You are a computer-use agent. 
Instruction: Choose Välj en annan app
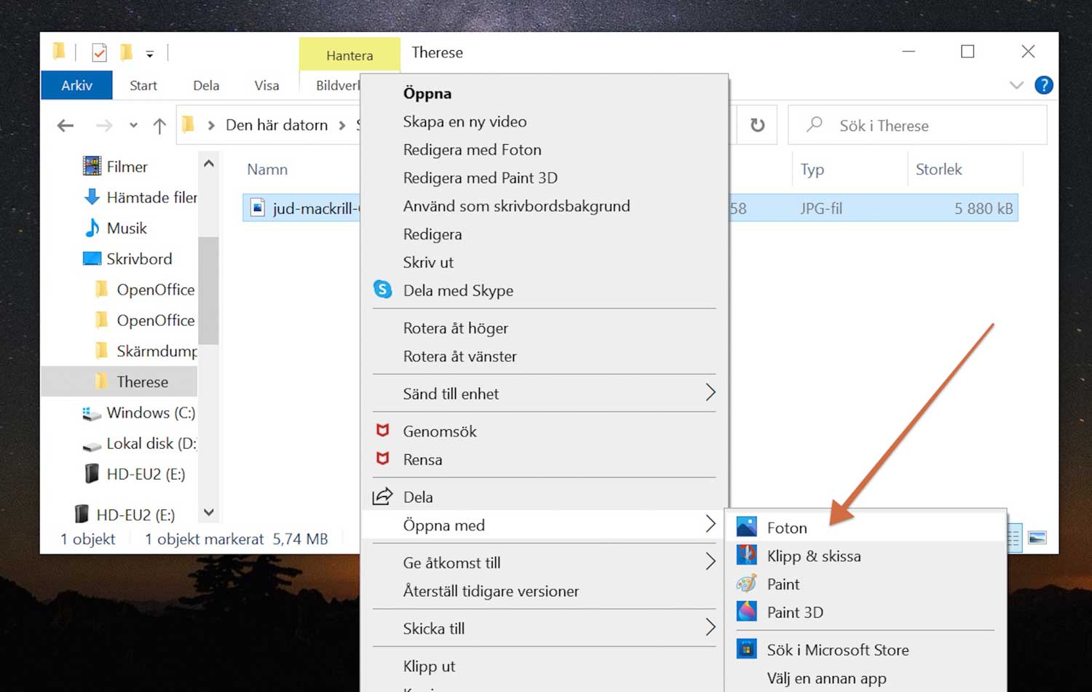click(x=826, y=678)
